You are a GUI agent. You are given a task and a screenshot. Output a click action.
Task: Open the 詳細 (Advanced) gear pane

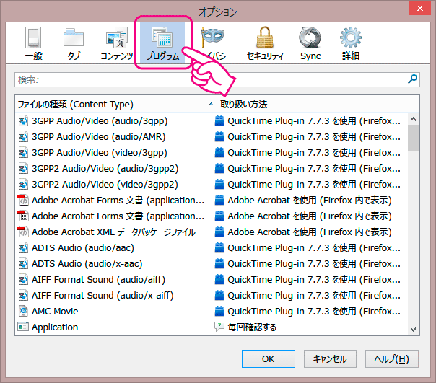pos(351,43)
